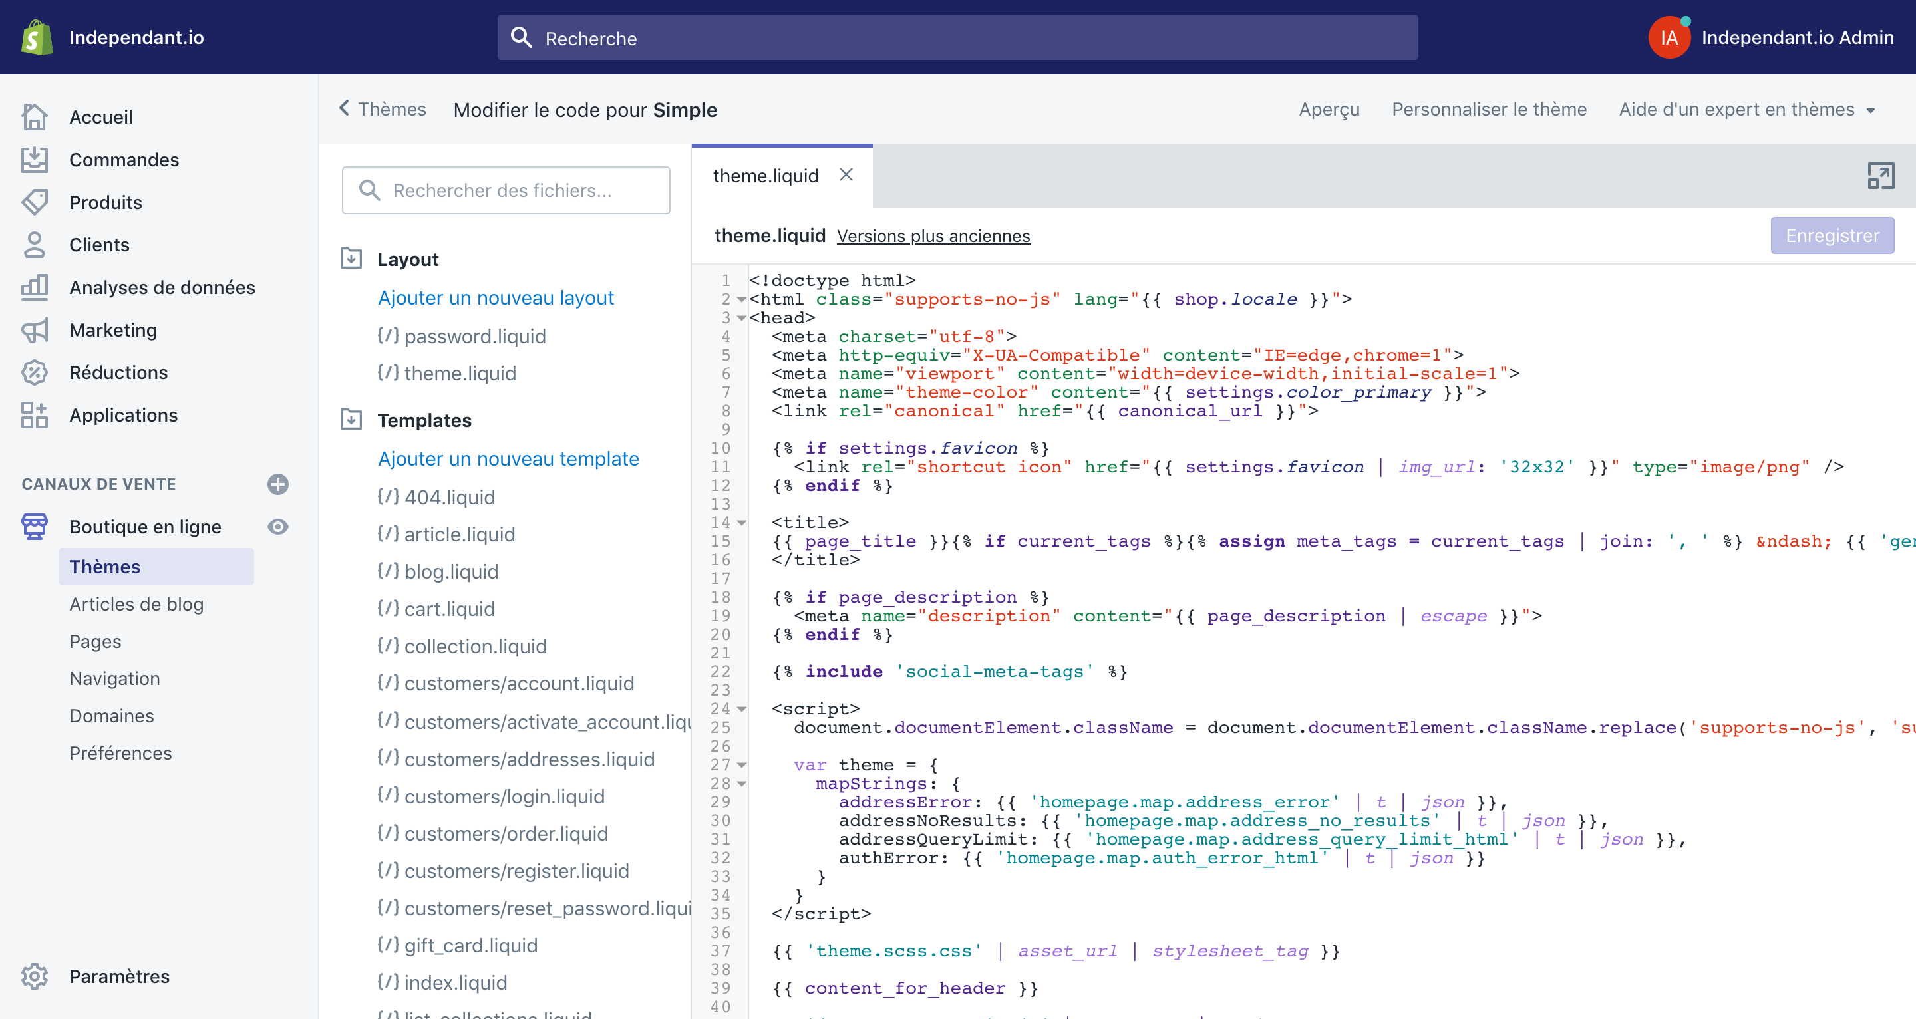
Task: Click the IA admin avatar
Action: [1669, 37]
